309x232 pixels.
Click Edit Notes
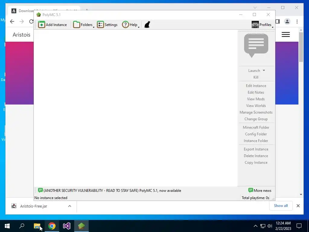tap(256, 92)
